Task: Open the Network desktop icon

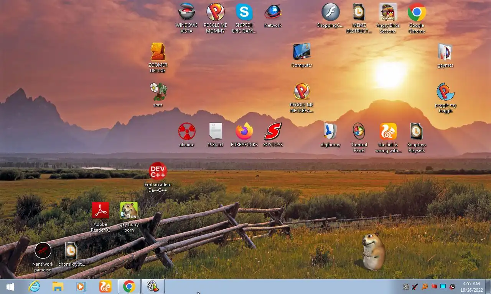Action: coord(273,15)
